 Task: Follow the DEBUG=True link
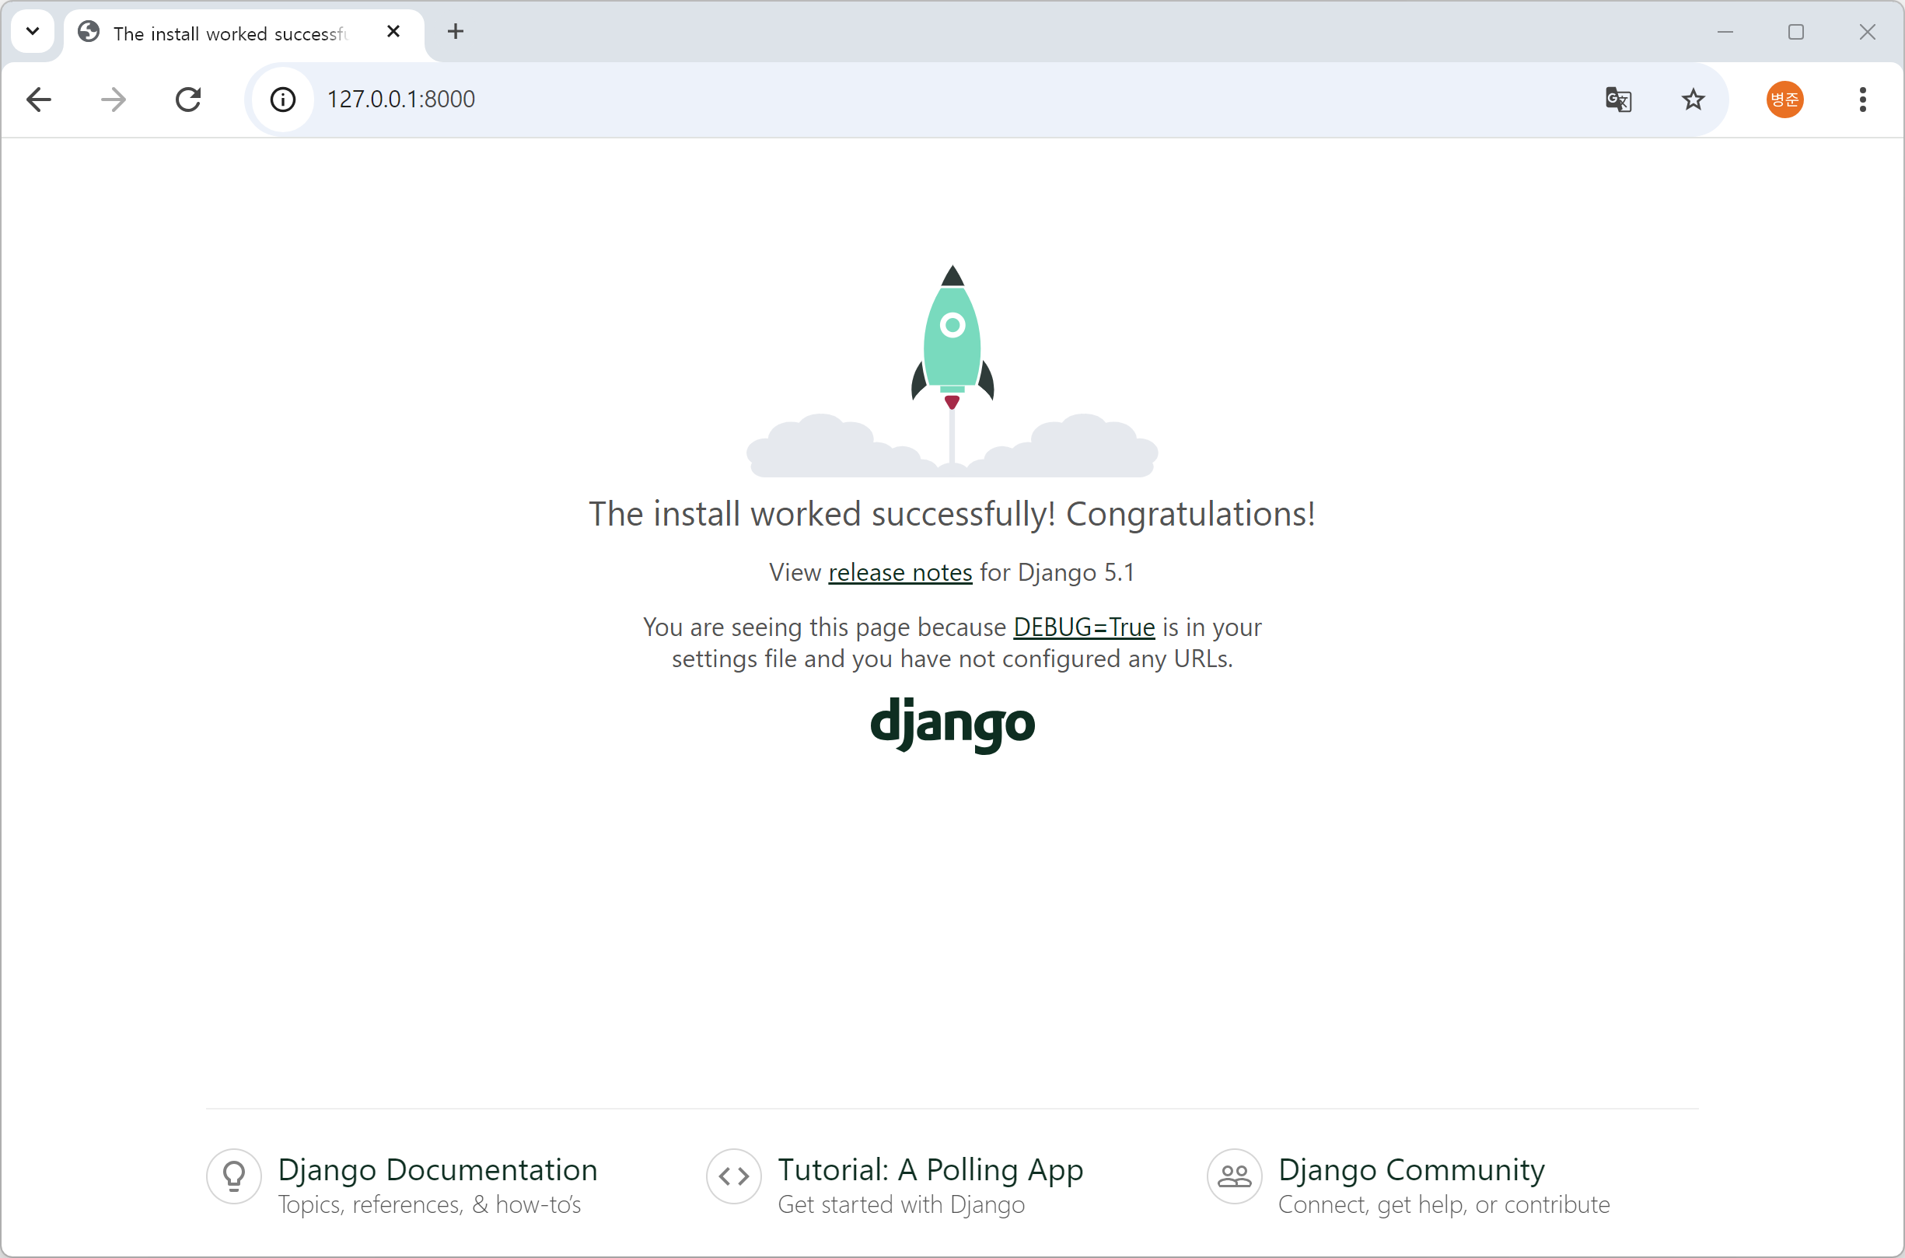1084,627
